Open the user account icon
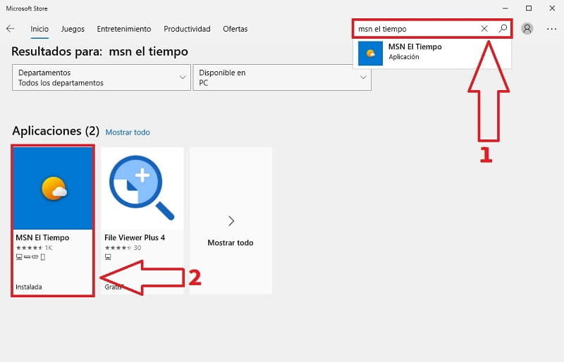564x362 pixels. (527, 28)
